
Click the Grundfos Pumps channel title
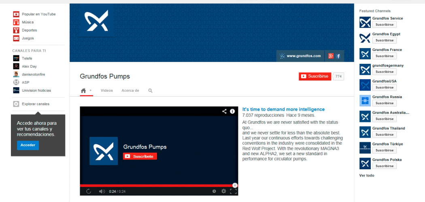(105, 76)
